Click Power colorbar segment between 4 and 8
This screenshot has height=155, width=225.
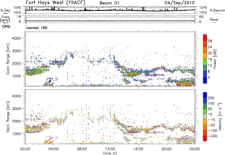205,74
